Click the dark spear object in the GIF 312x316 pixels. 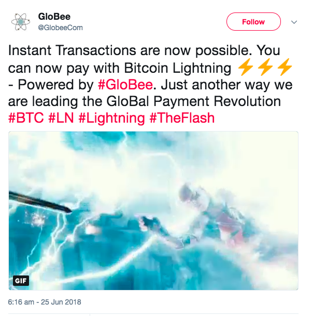(x=40, y=202)
